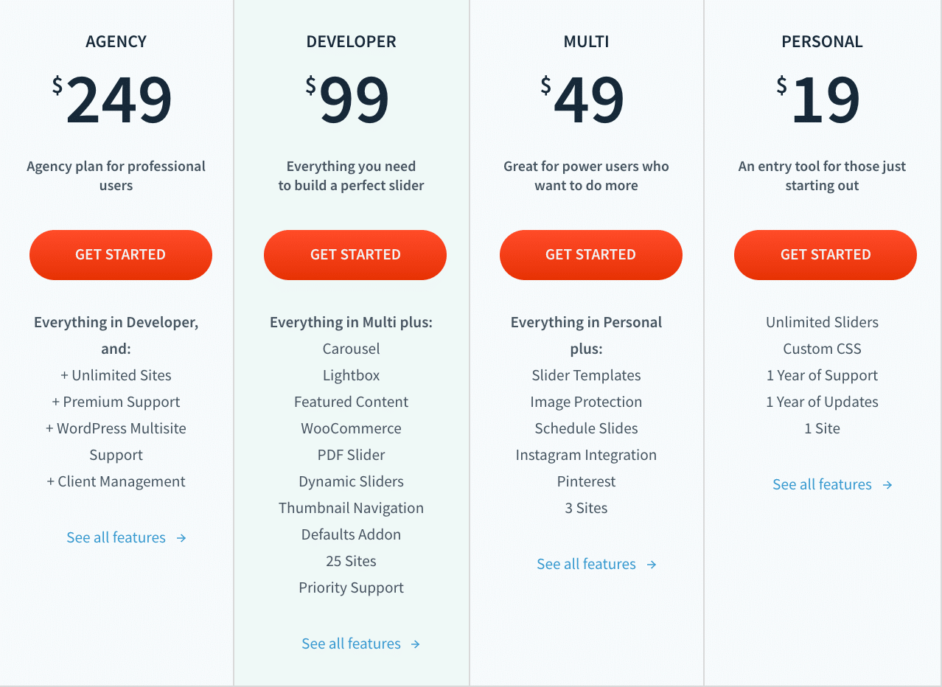Start the $19 Personal plan

pyautogui.click(x=825, y=255)
